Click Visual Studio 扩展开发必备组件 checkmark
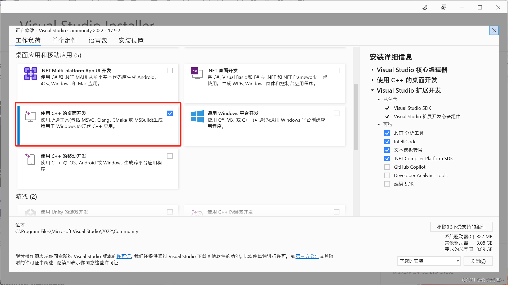This screenshot has width=508, height=285. click(387, 117)
